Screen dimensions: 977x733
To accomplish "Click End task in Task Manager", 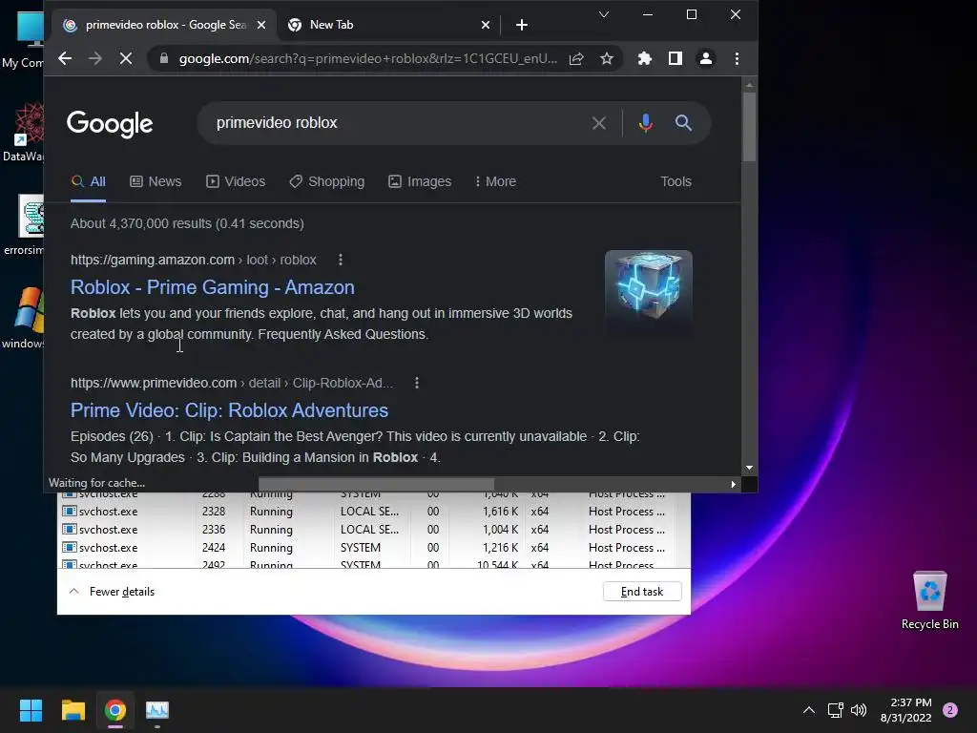I will (642, 592).
